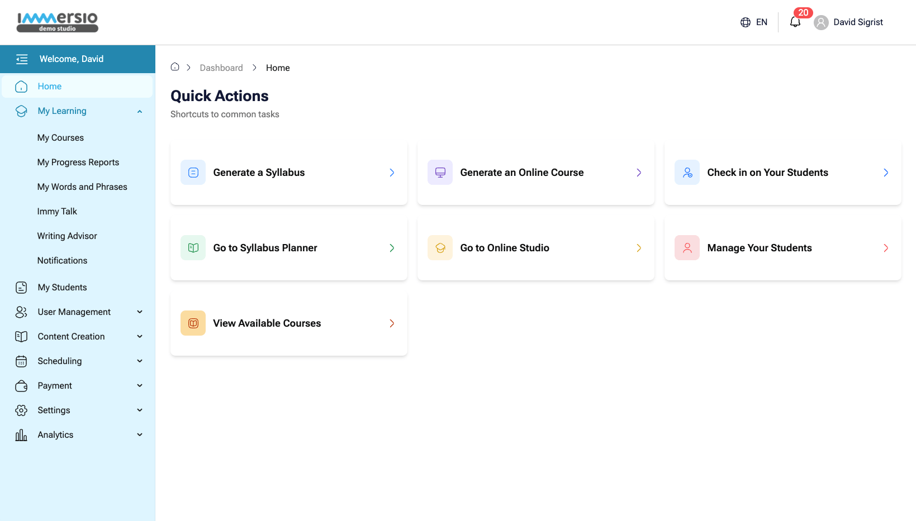The width and height of the screenshot is (916, 521).
Task: Open language selector globe icon
Action: (x=746, y=22)
